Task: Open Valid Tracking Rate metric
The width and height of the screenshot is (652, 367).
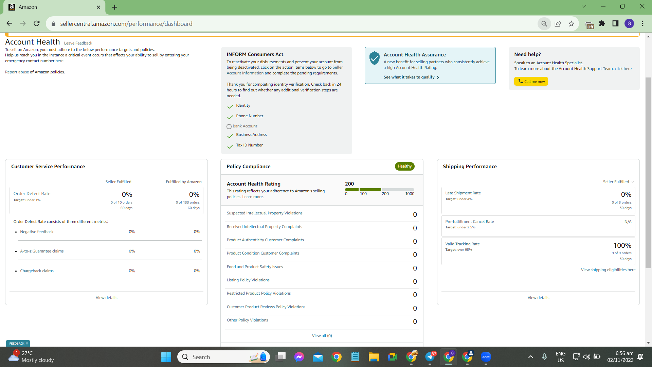Action: point(463,244)
